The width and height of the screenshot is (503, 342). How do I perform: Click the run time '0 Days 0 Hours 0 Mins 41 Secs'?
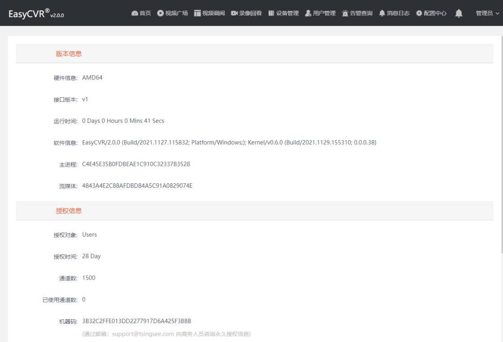[123, 121]
